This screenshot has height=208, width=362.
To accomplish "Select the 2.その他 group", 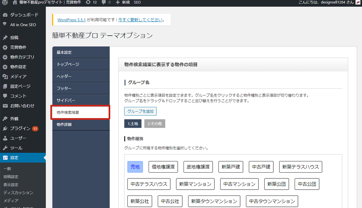I will pos(154,124).
